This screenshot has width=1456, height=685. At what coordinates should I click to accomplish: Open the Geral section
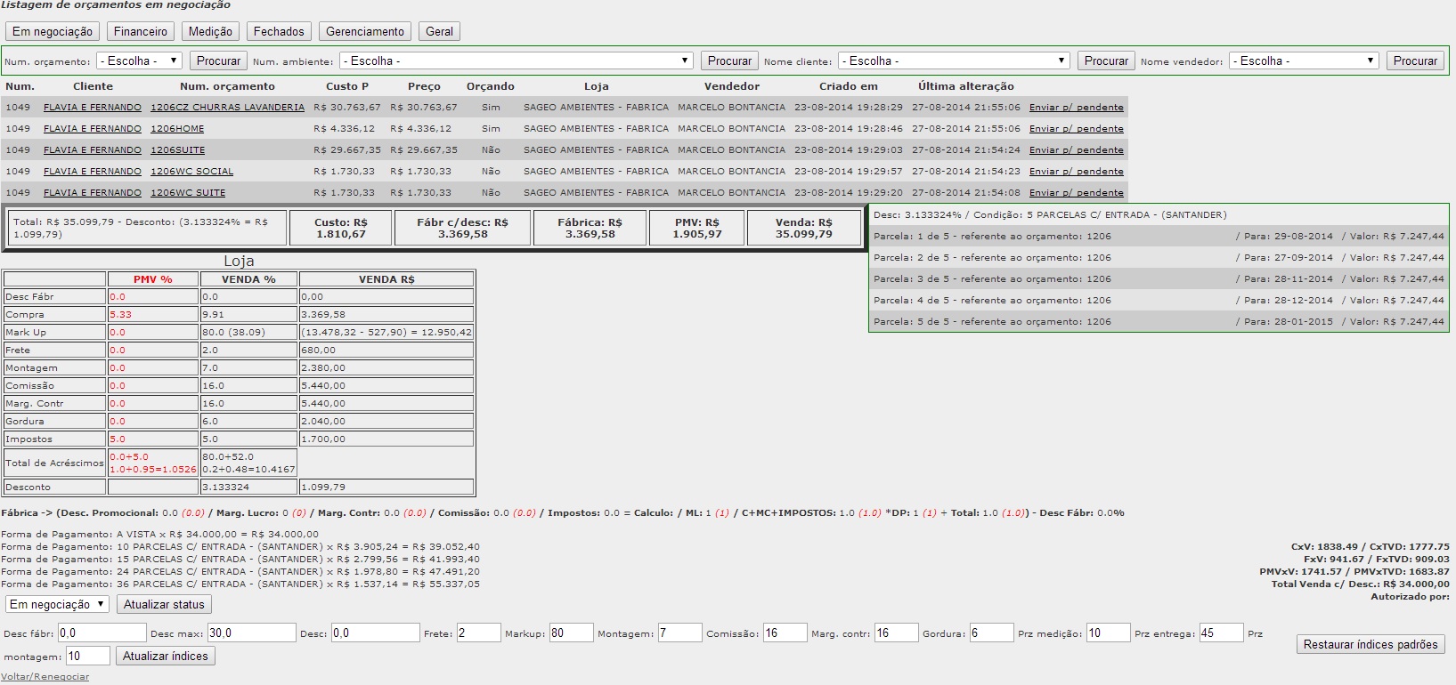pos(439,31)
